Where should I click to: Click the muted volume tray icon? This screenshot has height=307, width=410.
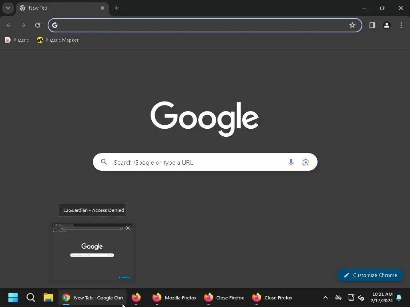362,297
